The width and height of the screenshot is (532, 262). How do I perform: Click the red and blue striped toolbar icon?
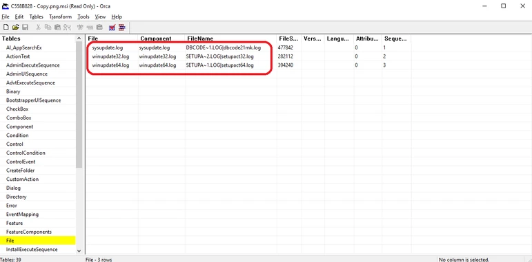click(x=122, y=28)
